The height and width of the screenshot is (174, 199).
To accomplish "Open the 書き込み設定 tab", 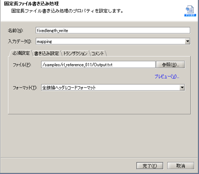I will 47,53.
